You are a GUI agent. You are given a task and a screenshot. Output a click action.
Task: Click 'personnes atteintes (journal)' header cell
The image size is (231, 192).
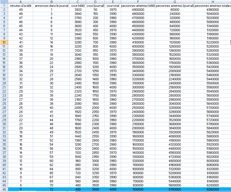[175, 6]
